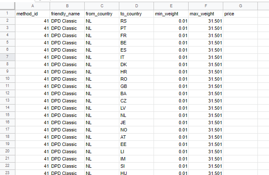This screenshot has width=269, height=175.
Task: Click the method_id header cell
Action: pos(33,14)
